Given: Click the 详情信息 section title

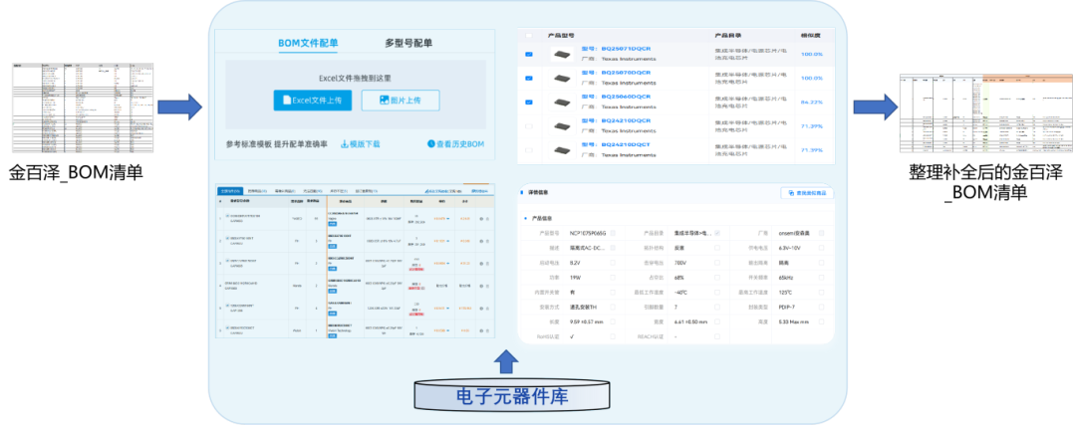Looking at the screenshot, I should tap(538, 193).
